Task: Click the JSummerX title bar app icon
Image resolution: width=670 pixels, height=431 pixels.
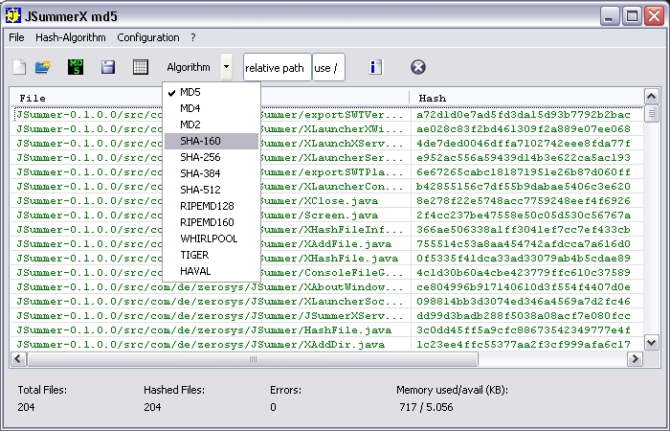Action: coord(13,15)
